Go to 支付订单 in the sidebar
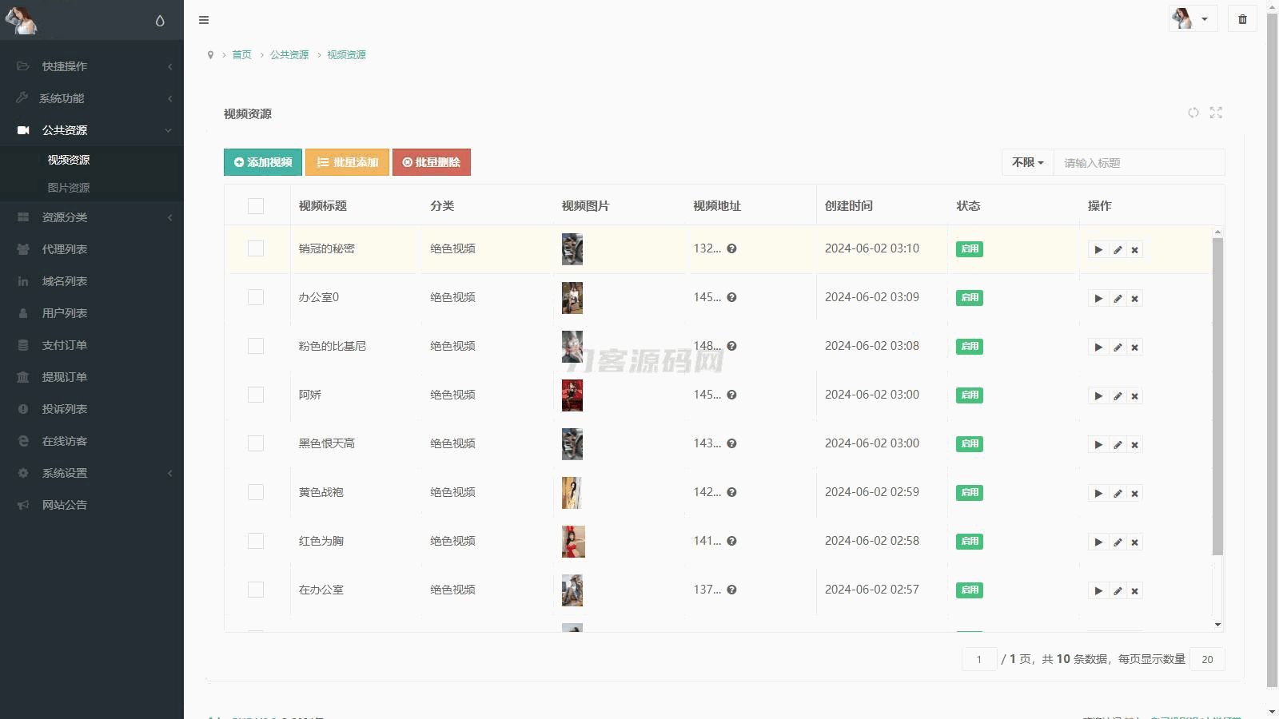The height and width of the screenshot is (719, 1279). click(x=65, y=345)
